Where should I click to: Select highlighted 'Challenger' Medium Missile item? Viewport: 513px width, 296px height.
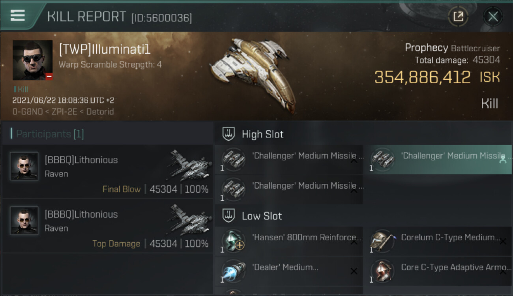coord(437,159)
